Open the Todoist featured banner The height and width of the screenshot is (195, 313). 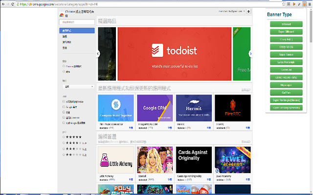point(174,54)
